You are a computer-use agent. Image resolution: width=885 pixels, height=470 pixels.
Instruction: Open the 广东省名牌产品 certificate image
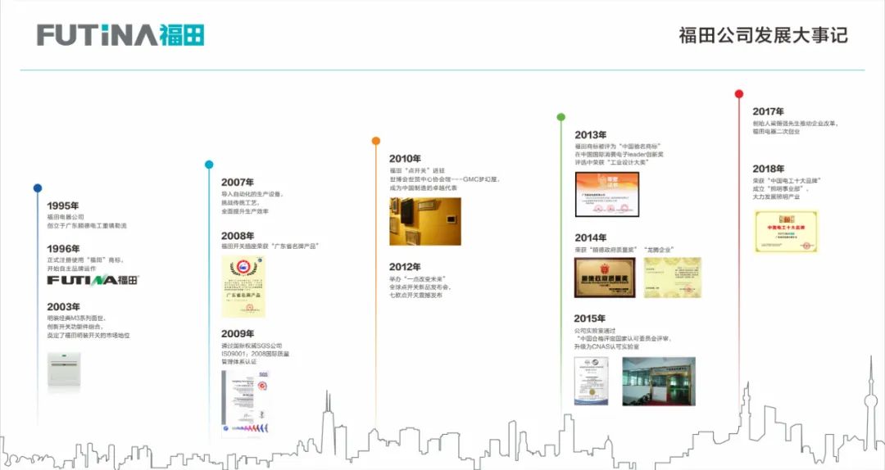[243, 286]
